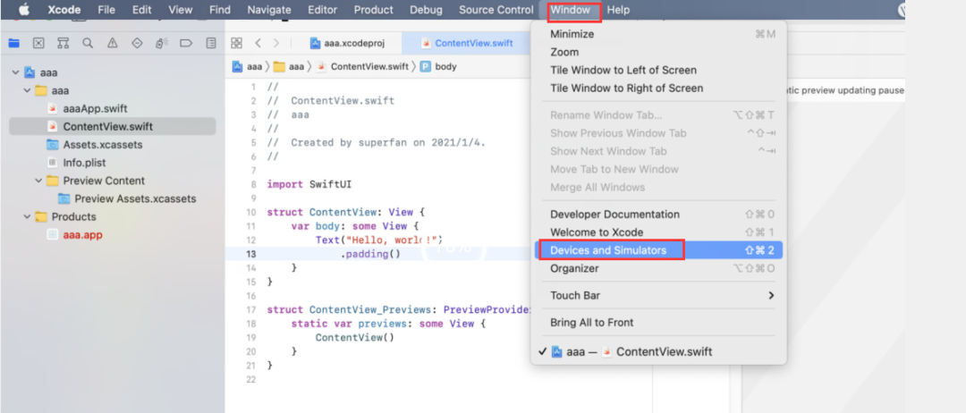Open the Source Control navigator icon
This screenshot has width=966, height=413.
pos(38,43)
